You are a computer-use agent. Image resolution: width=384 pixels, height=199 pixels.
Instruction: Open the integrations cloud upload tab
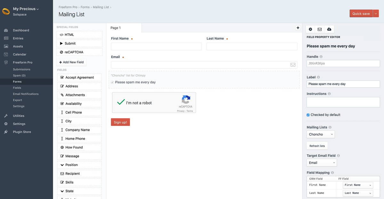click(x=329, y=29)
